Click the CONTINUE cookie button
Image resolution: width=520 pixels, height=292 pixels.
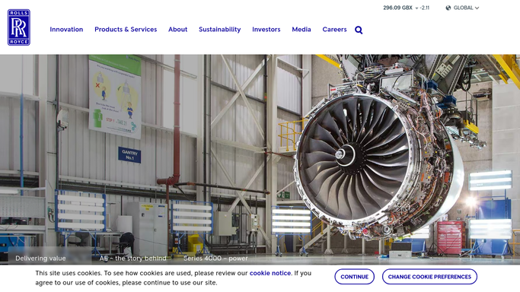click(354, 277)
